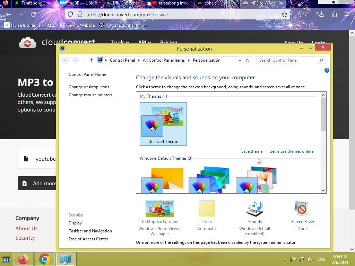The width and height of the screenshot is (355, 266).
Task: Open Taskbar and Navigation link
Action: coord(90,231)
